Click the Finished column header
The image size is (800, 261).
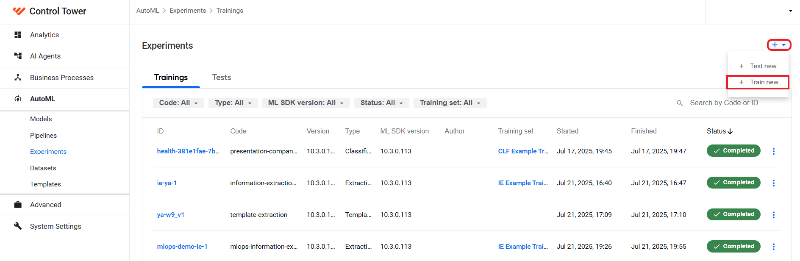[x=644, y=131]
